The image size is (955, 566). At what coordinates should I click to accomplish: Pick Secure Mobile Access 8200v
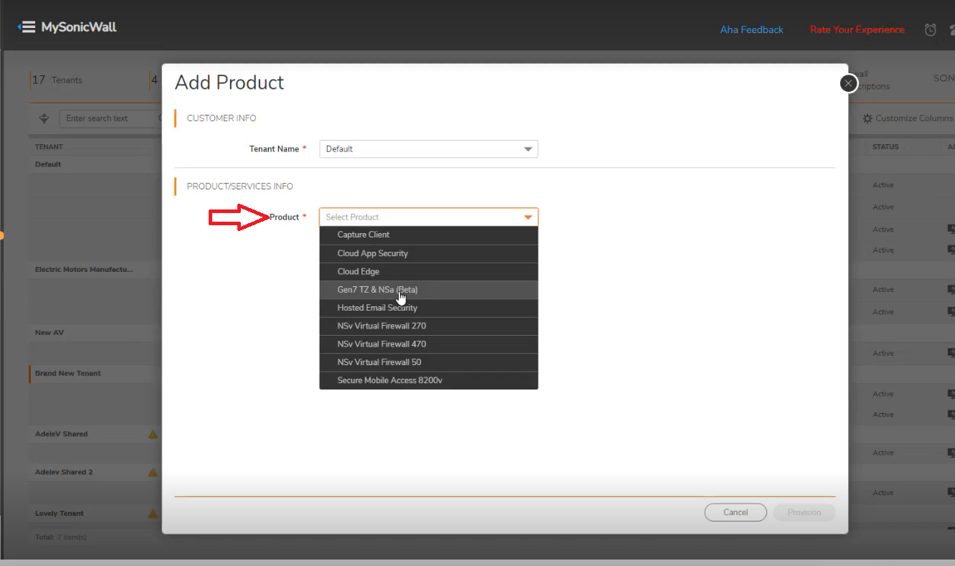[x=389, y=380]
